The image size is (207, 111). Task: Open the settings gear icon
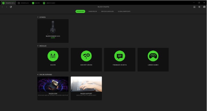199,7
